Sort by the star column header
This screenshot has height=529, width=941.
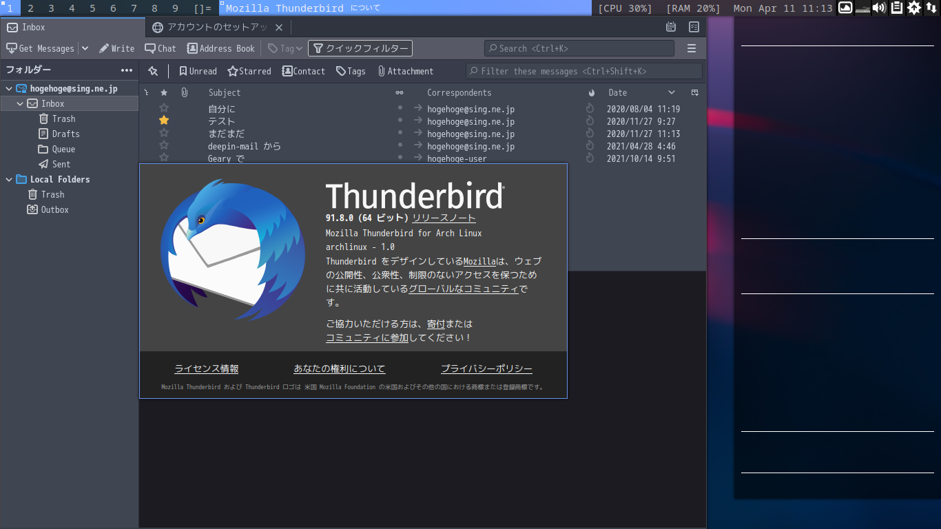pos(164,92)
